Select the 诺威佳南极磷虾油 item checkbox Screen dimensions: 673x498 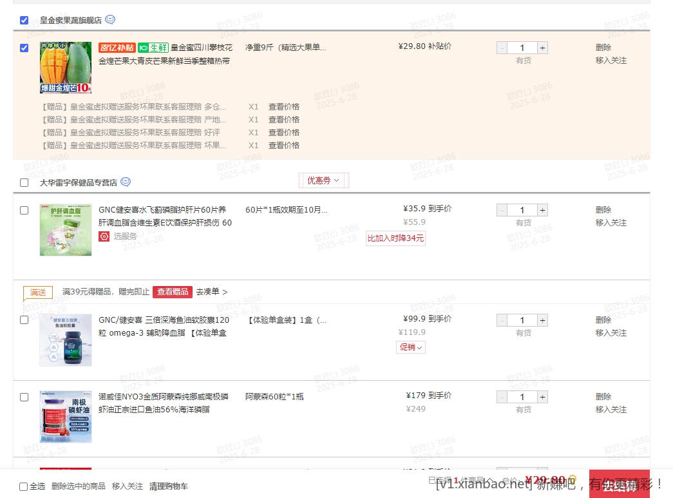pos(24,397)
